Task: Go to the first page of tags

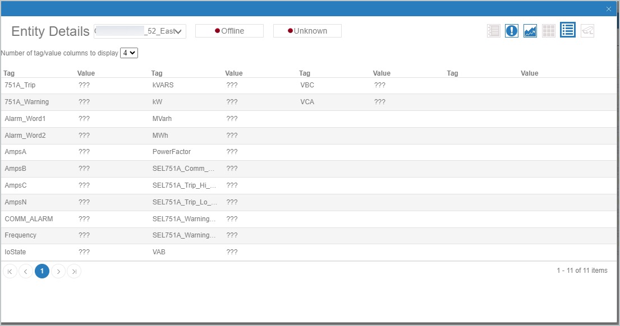Action: click(x=10, y=272)
